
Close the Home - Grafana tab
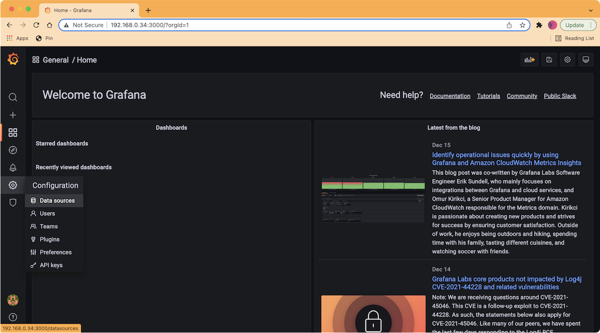[x=132, y=11]
